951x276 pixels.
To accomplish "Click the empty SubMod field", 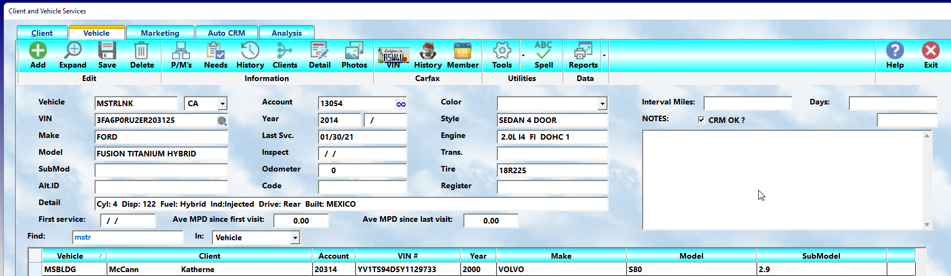I will 161,170.
